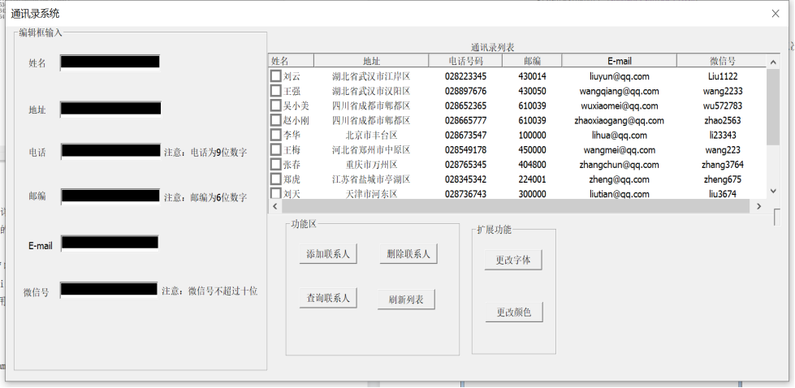Select the email zhangchun@qq.com

[619, 165]
